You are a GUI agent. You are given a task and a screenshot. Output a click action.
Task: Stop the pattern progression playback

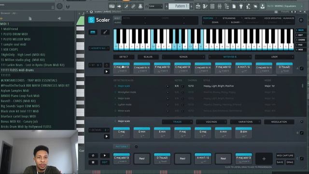[x=93, y=162]
